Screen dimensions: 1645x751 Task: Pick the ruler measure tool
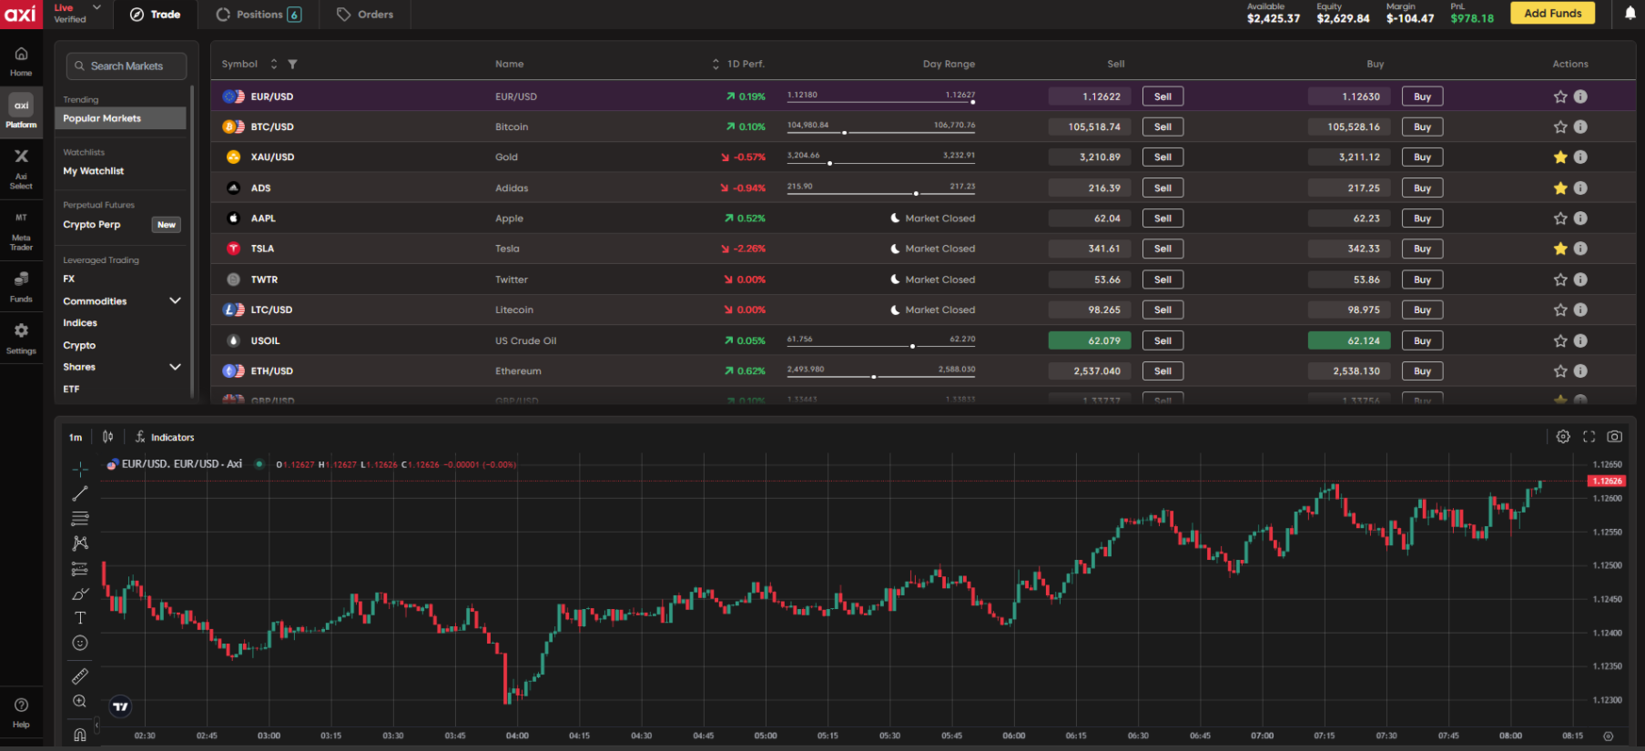click(80, 676)
